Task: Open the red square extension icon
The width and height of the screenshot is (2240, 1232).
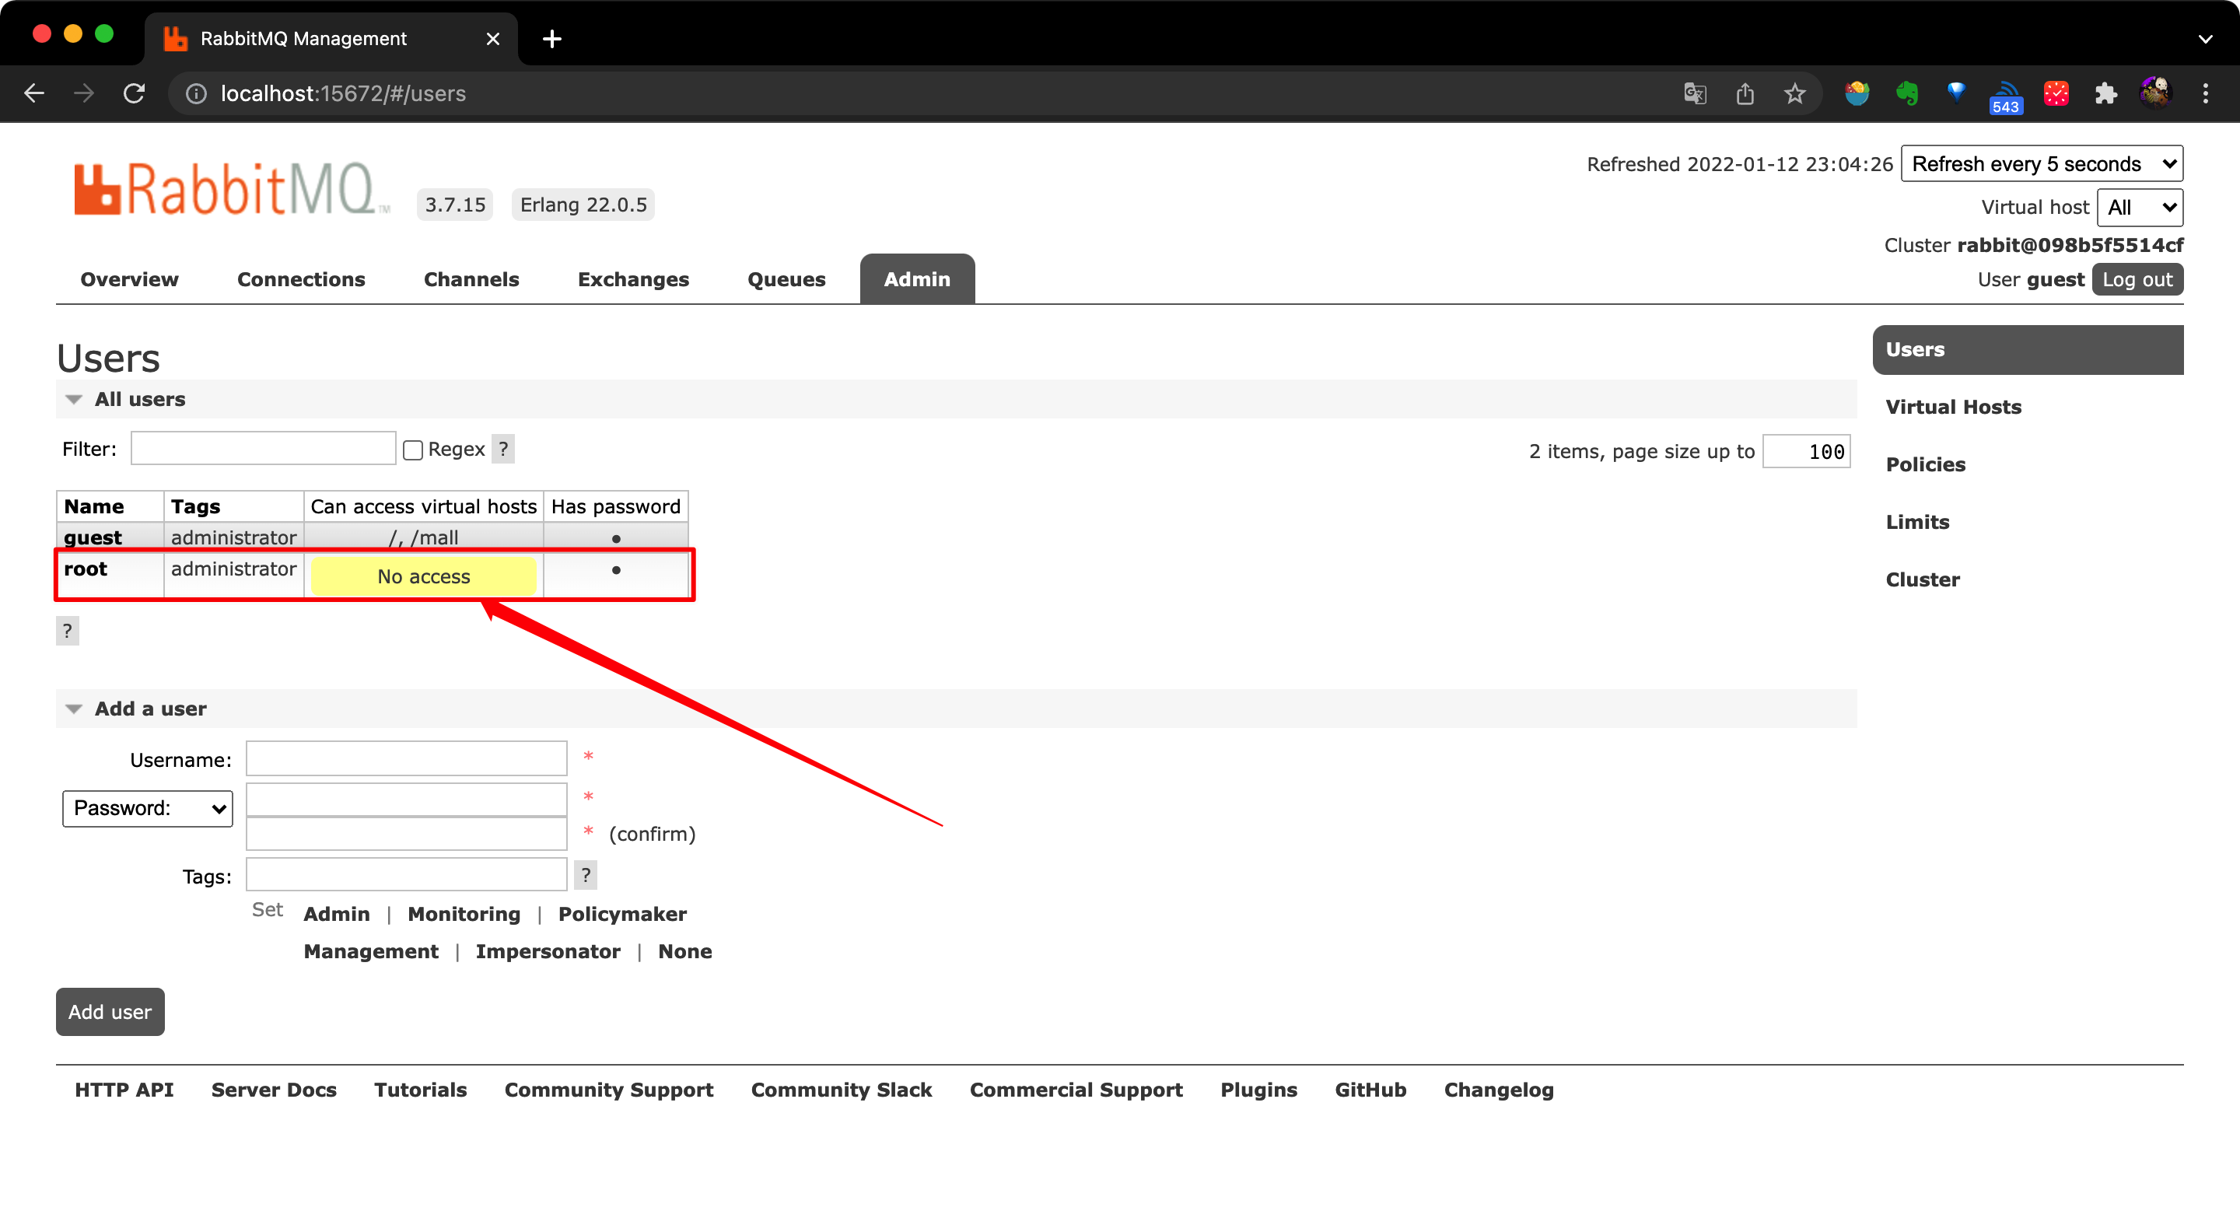Action: pos(2056,93)
